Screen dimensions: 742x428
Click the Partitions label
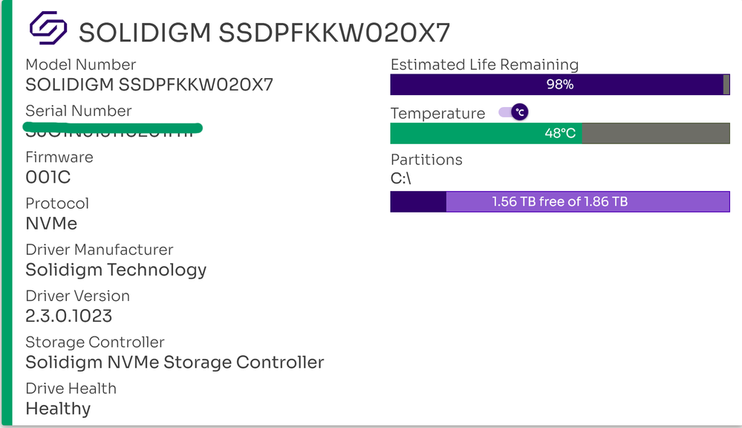coord(426,160)
